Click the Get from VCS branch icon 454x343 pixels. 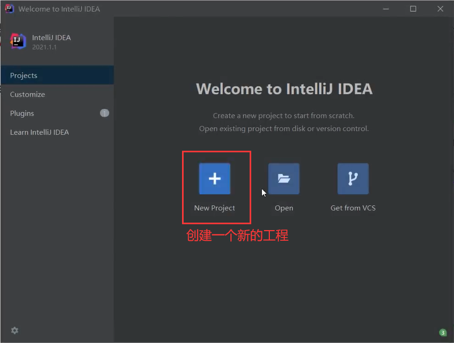[x=353, y=178]
